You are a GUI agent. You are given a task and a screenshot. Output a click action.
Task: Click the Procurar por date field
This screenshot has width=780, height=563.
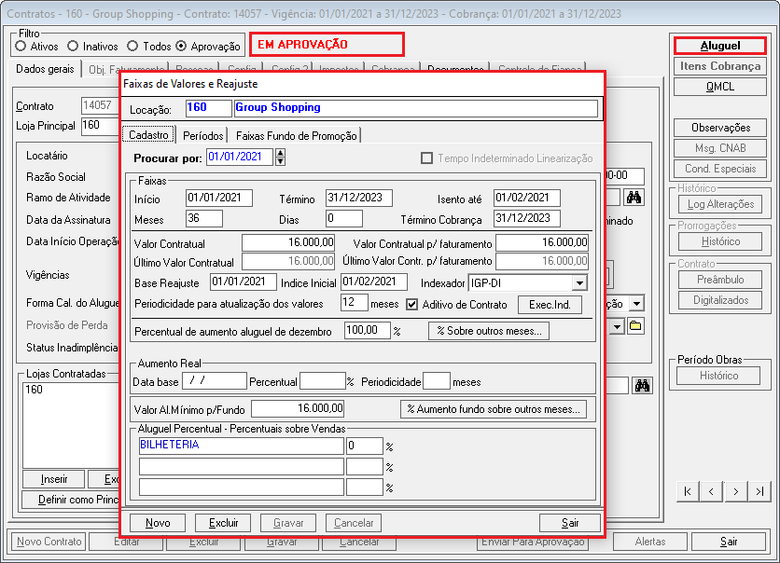(x=239, y=157)
